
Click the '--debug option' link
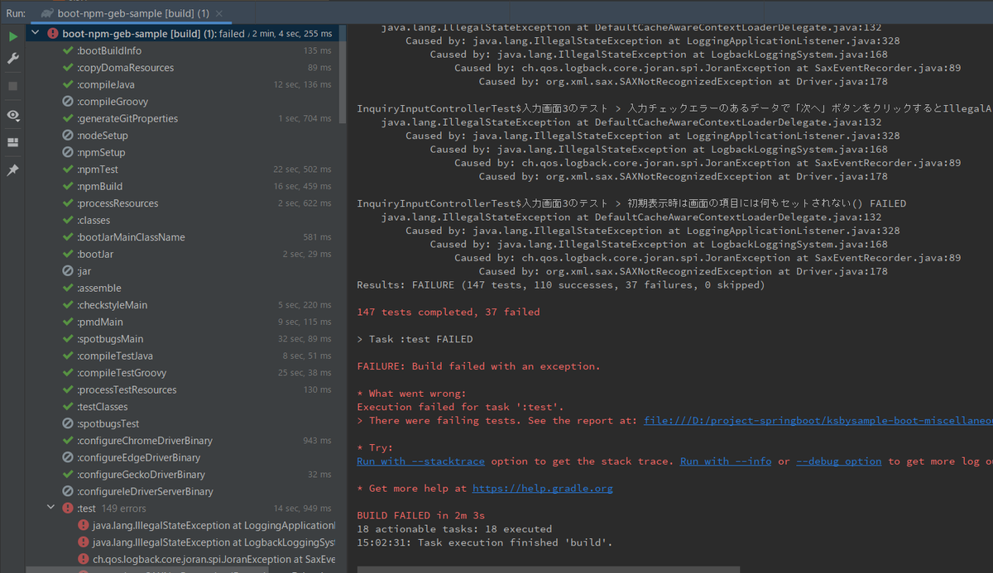pyautogui.click(x=838, y=461)
